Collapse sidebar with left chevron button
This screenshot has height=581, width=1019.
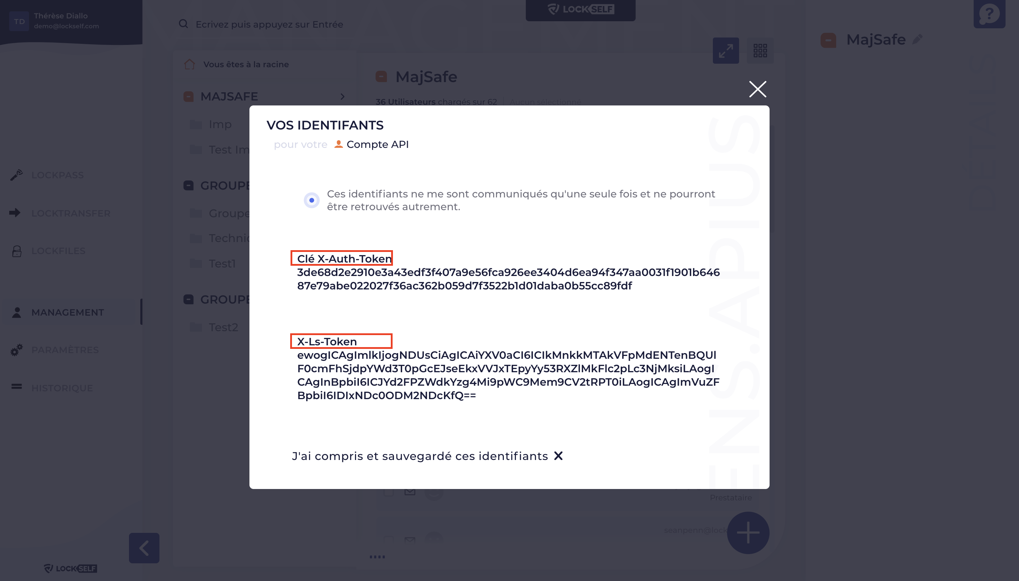(x=144, y=548)
